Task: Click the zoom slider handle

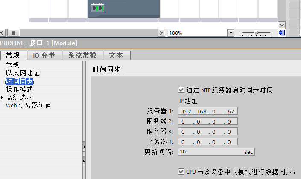Action: pyautogui.click(x=256, y=33)
